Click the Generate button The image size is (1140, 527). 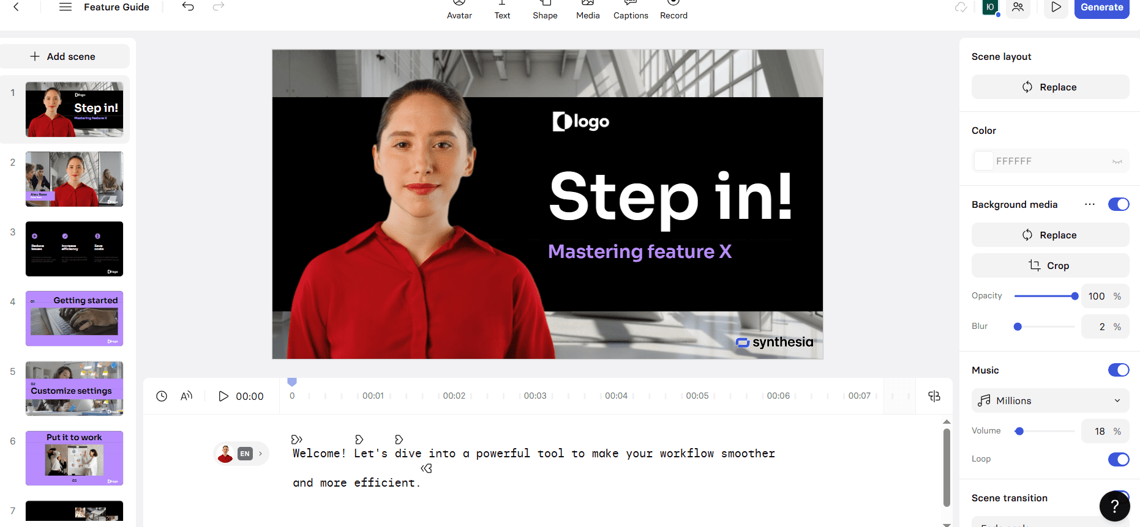point(1101,8)
